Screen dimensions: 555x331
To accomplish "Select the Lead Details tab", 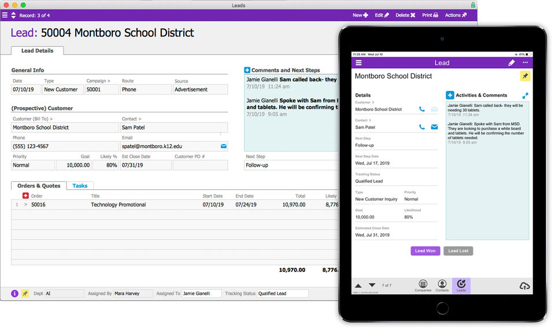I will (37, 51).
